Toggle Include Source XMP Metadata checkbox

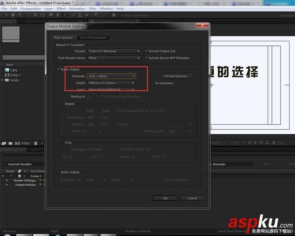(146, 58)
